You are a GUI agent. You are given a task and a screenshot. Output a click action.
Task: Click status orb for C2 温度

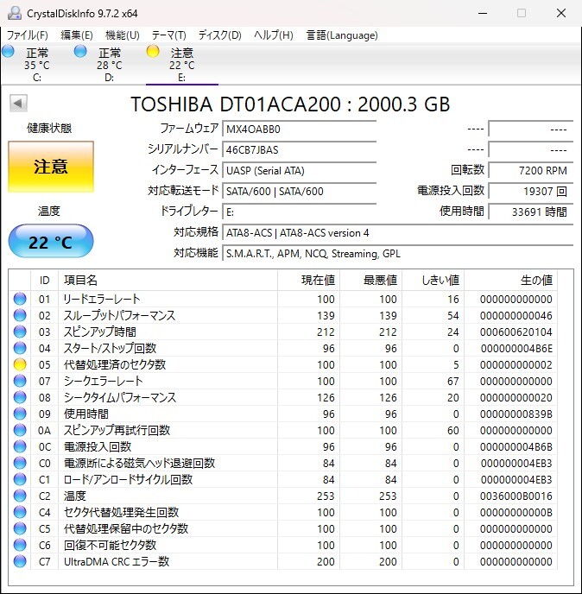[x=20, y=496]
